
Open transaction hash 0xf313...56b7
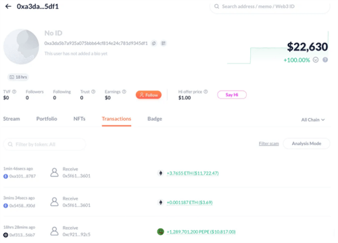[22, 235]
